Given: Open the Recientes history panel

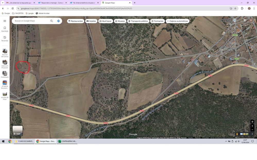Looking at the screenshot, I should (x=5, y=39).
